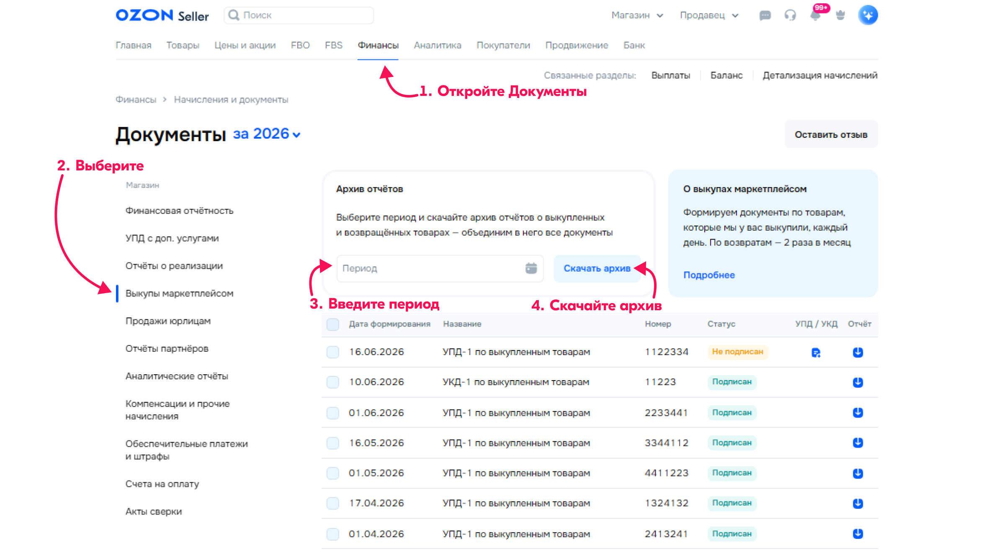Open the sparkle avatar profile icon
Image resolution: width=1007 pixels, height=556 pixels.
point(868,15)
